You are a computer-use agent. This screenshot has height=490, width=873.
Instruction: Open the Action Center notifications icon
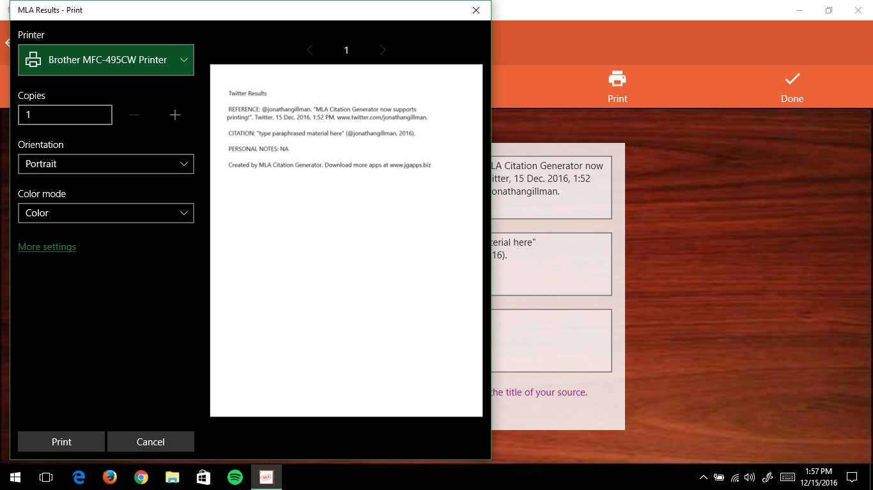pos(851,477)
